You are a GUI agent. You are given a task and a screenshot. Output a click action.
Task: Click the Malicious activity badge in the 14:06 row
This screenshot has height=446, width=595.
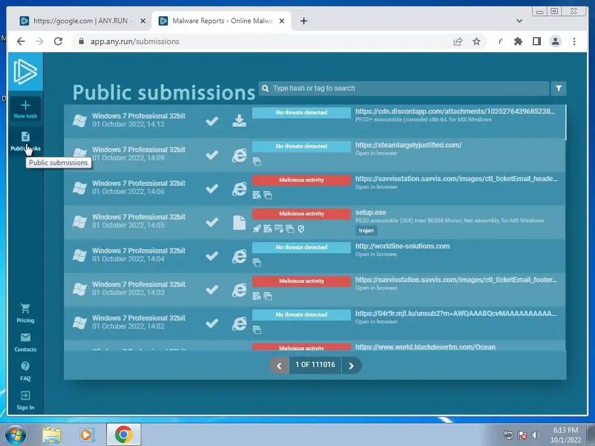coord(302,180)
